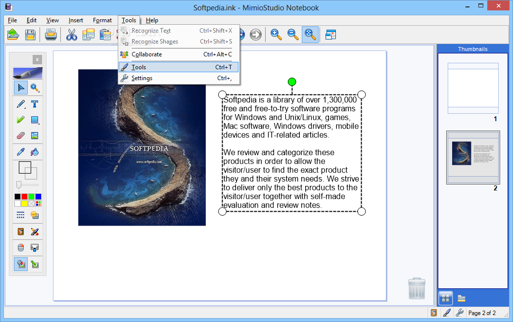Click the applications tools icon with brush

35,231
